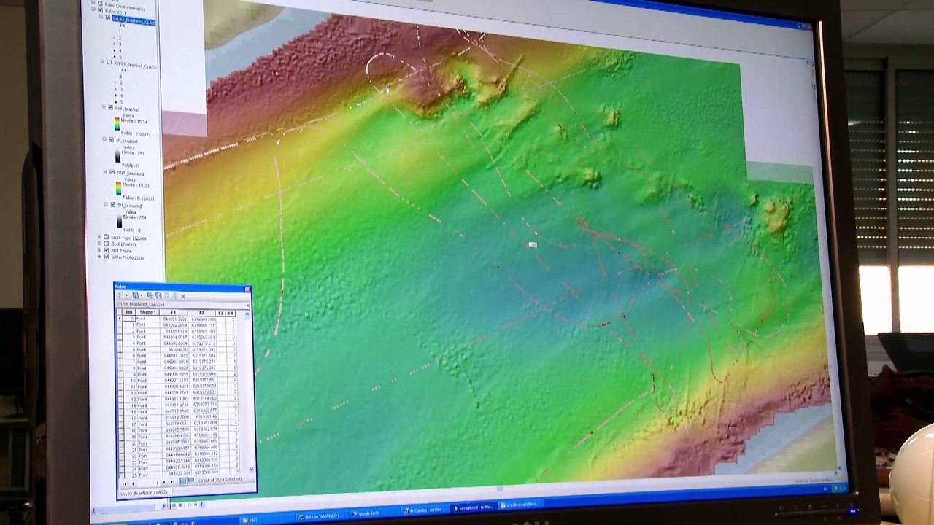Collapse XYL93_BraNord_CLASS layer legend
The width and height of the screenshot is (934, 525).
pos(101,16)
